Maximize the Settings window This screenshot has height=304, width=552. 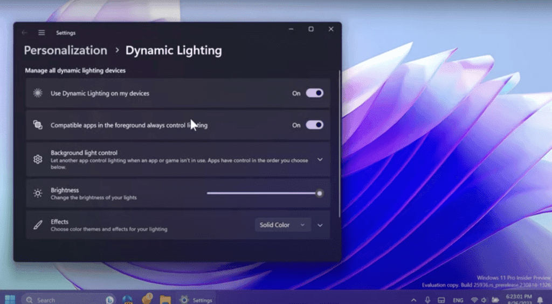pos(311,29)
